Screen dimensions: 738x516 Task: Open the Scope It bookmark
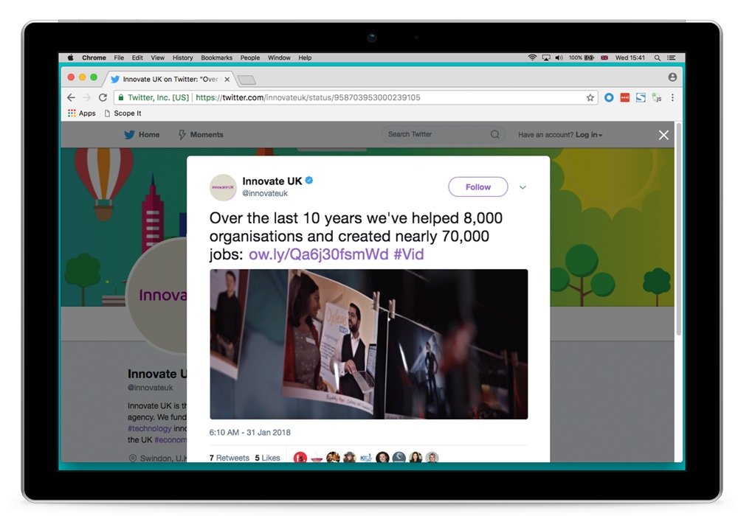[123, 114]
